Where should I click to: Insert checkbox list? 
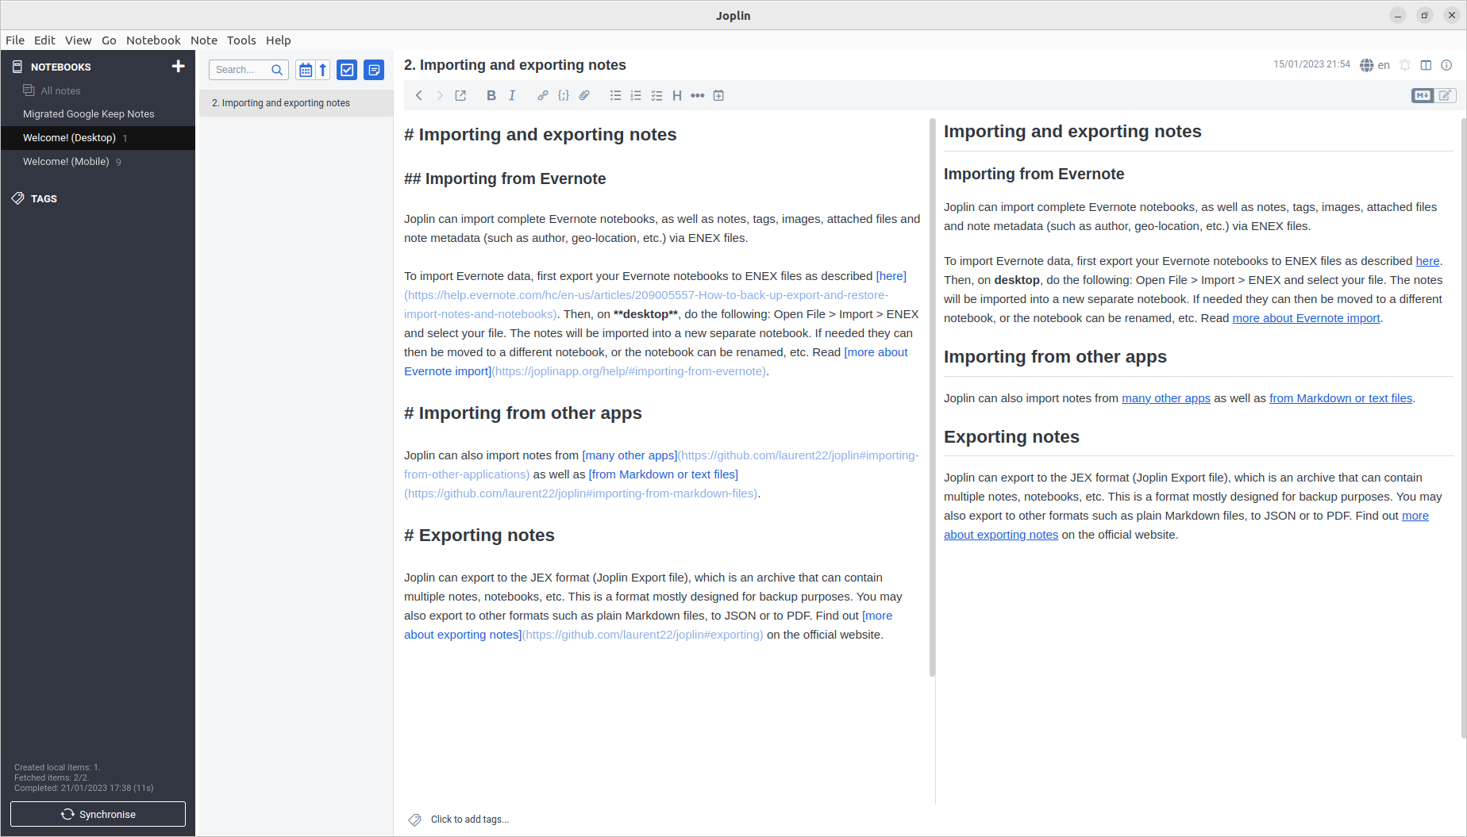pos(656,95)
